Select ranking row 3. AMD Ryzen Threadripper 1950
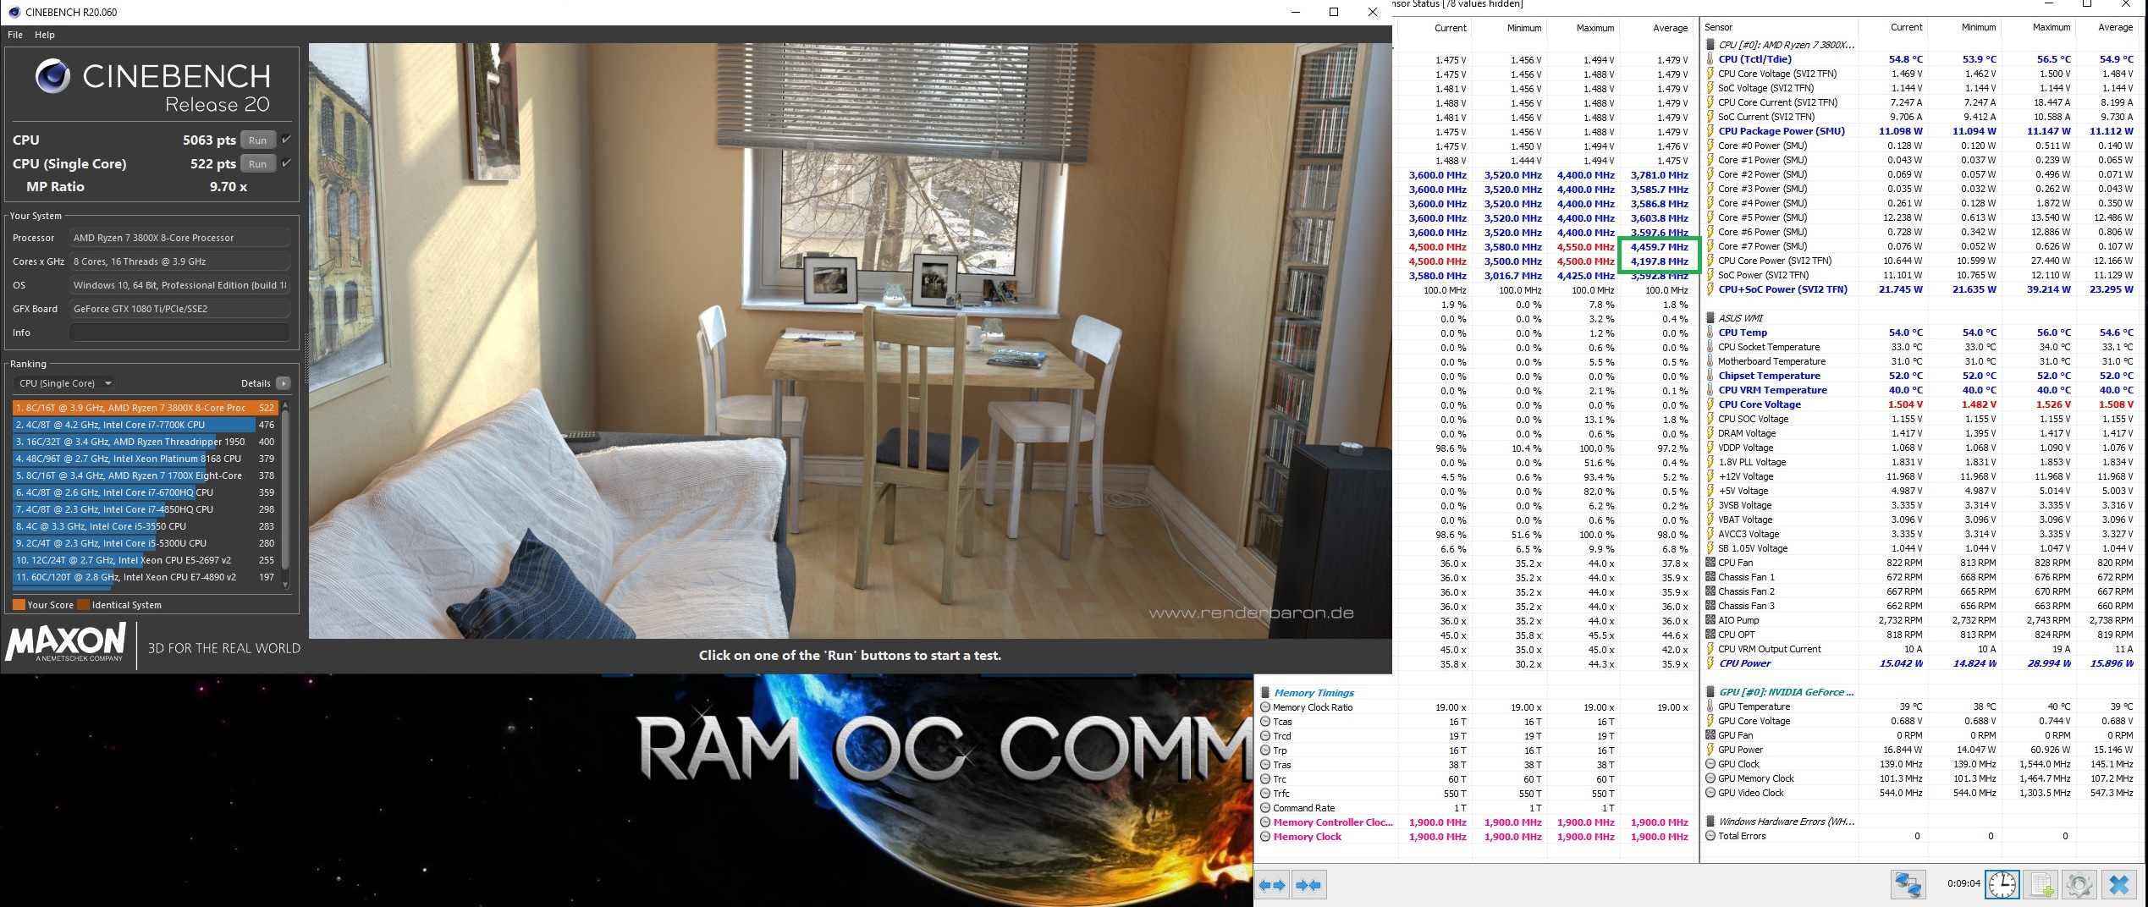Screen dimensions: 2148x907 (x=145, y=442)
